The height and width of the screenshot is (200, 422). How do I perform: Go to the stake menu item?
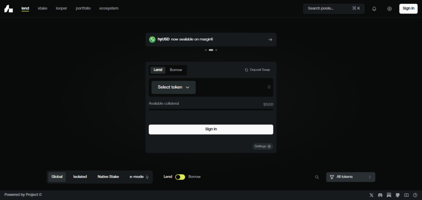coord(42,8)
